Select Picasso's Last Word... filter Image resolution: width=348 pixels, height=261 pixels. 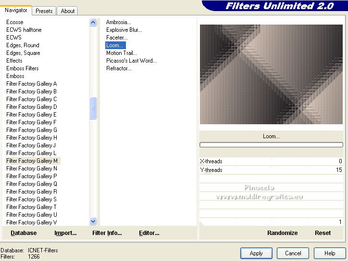coord(131,61)
